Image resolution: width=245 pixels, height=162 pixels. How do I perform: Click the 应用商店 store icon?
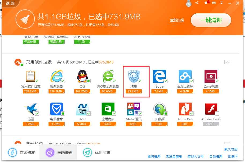(x=108, y=109)
